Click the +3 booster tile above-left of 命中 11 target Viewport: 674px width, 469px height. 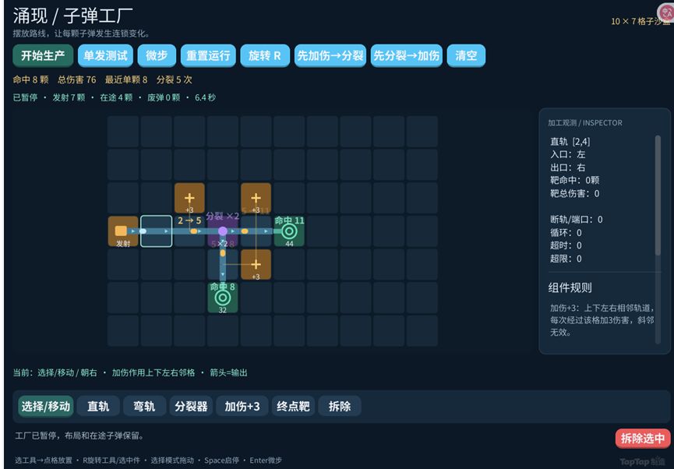pos(256,198)
